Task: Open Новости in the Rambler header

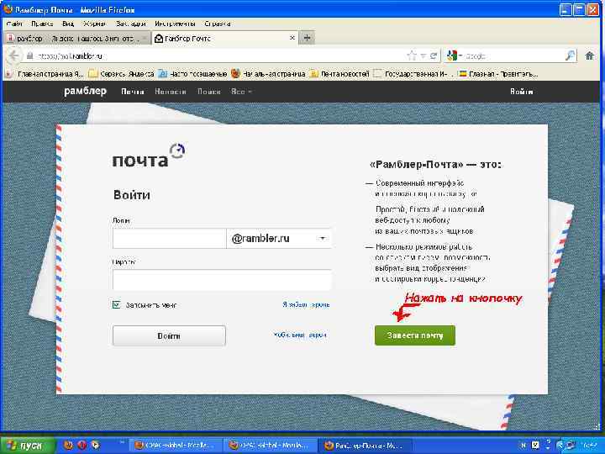Action: coord(170,92)
